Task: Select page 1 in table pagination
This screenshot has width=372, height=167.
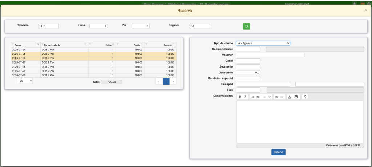Action: click(x=166, y=81)
